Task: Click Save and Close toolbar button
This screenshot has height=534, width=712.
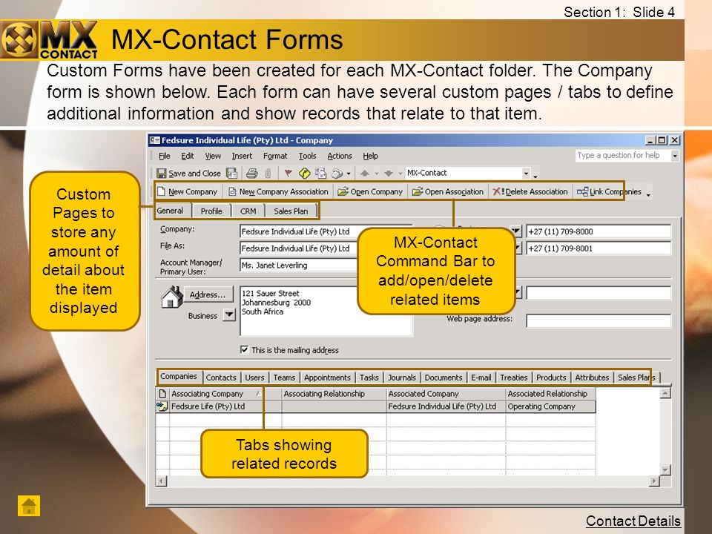Action: [188, 173]
